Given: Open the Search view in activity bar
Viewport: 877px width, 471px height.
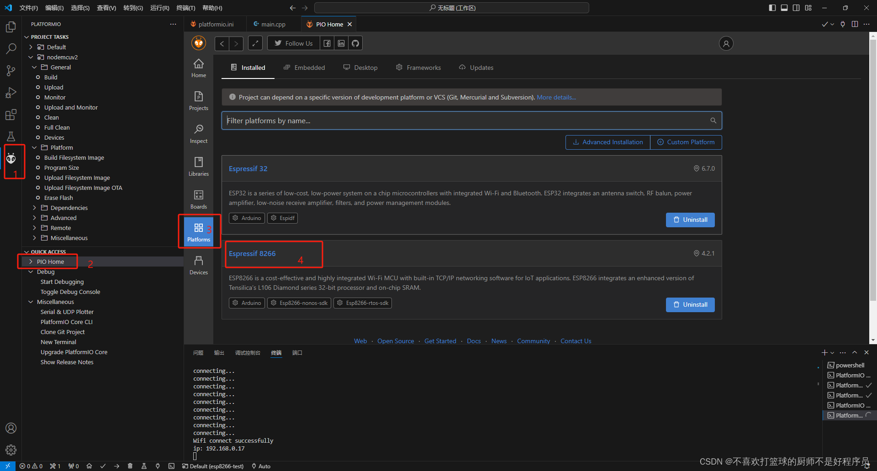Looking at the screenshot, I should [x=11, y=48].
